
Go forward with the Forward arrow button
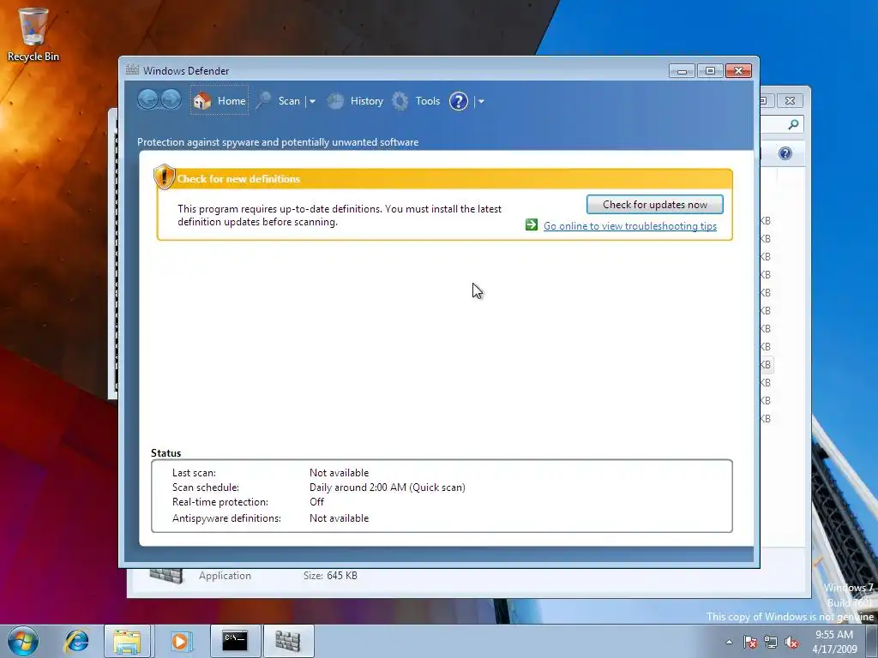(x=171, y=100)
